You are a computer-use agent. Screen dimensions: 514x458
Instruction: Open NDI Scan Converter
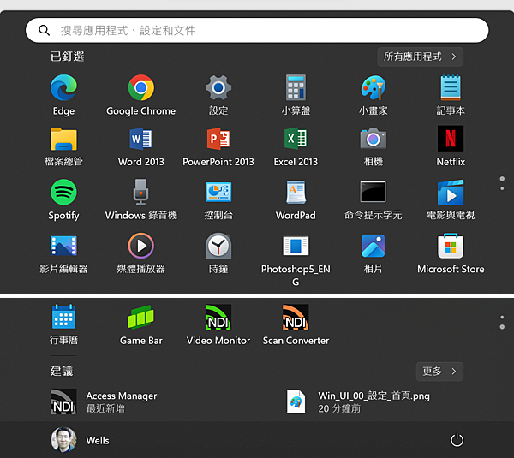296,324
